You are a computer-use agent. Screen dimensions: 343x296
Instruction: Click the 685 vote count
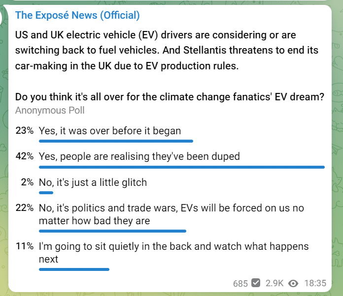(240, 283)
